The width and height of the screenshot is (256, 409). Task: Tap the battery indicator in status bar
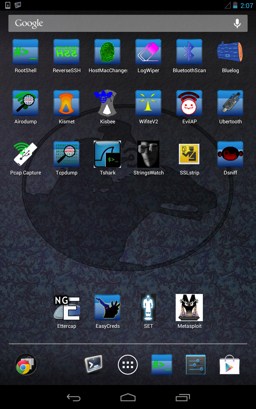click(x=235, y=5)
